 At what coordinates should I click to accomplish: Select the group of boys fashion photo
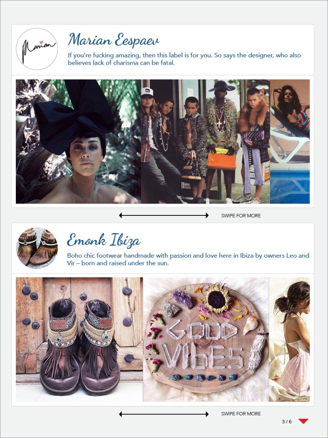206,142
